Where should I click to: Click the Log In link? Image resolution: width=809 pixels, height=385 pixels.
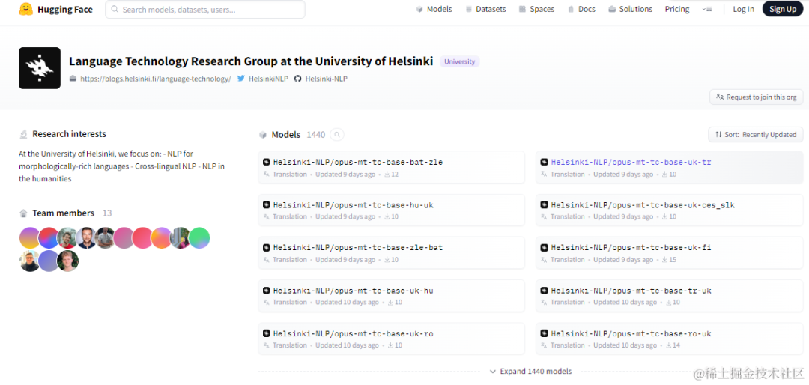[x=744, y=9]
